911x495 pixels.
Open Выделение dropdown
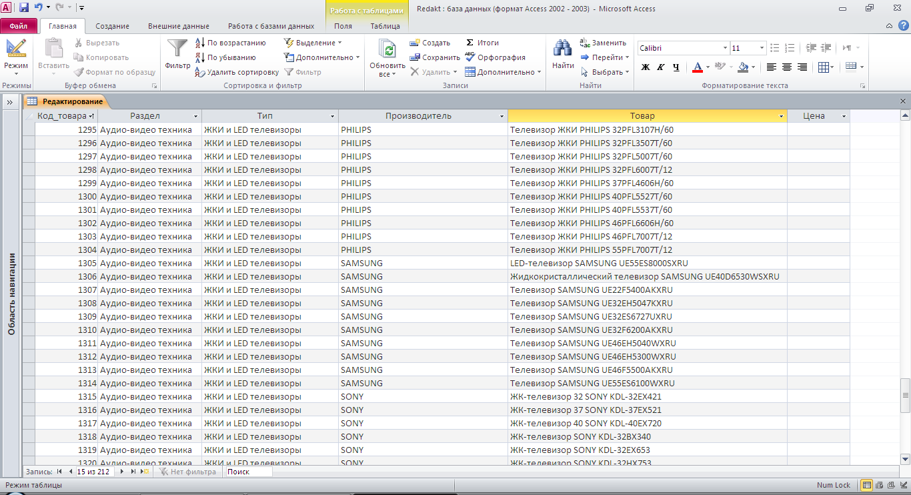(x=313, y=43)
